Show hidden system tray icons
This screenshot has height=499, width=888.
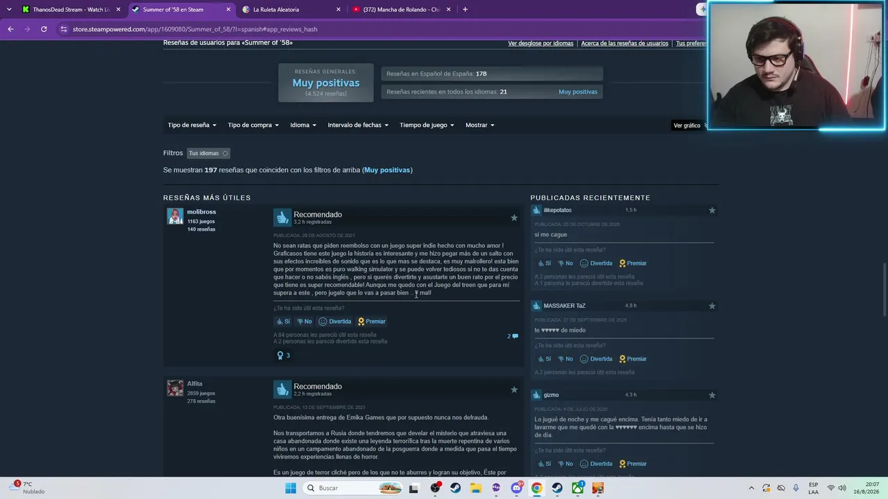pyautogui.click(x=751, y=488)
